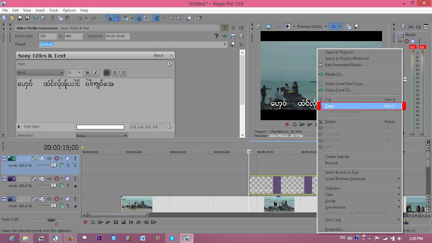The height and width of the screenshot is (243, 432).
Task: Toggle Bold text formatting
Action: [87, 73]
